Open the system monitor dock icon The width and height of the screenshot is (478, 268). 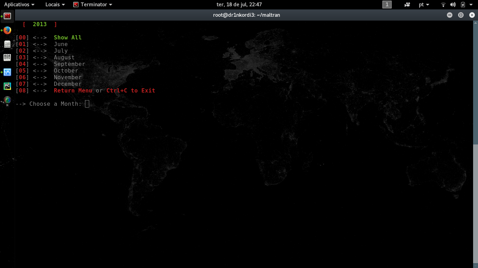pyautogui.click(x=7, y=72)
